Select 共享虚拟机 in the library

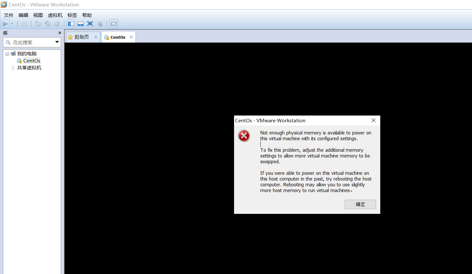[x=29, y=68]
